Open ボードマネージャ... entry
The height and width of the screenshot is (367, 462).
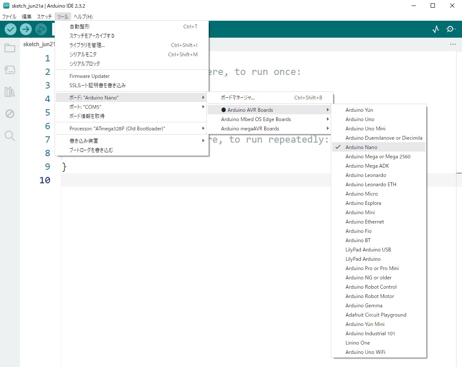click(x=270, y=97)
